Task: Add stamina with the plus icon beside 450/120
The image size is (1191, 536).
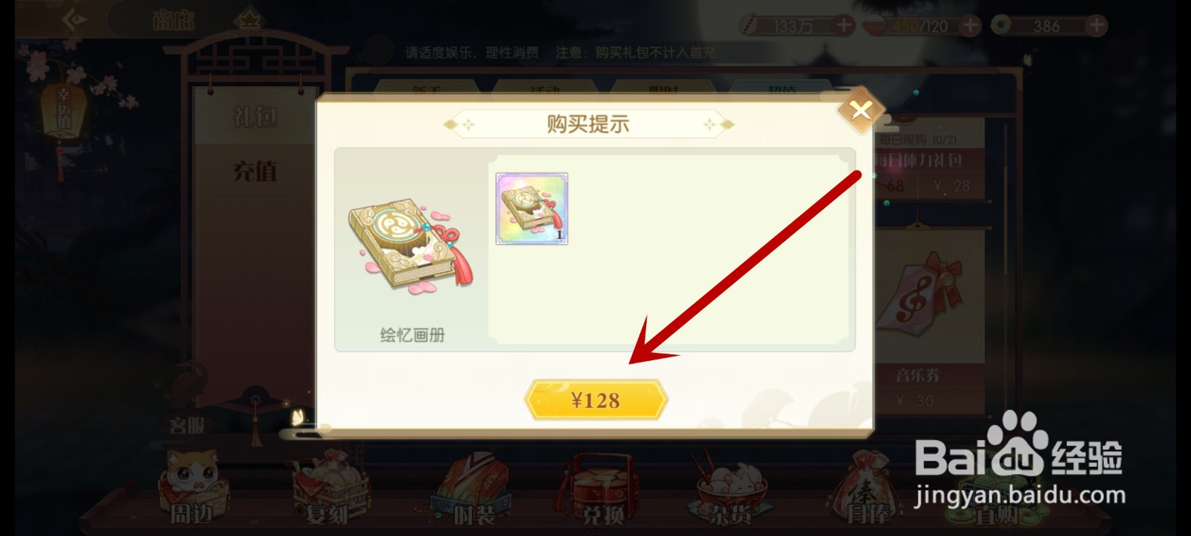Action: coord(970,25)
